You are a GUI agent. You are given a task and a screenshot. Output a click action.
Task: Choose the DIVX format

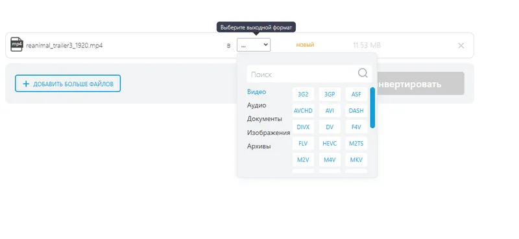(x=303, y=127)
